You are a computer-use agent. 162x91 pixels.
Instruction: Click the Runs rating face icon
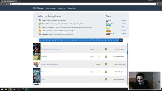[x=40, y=27]
